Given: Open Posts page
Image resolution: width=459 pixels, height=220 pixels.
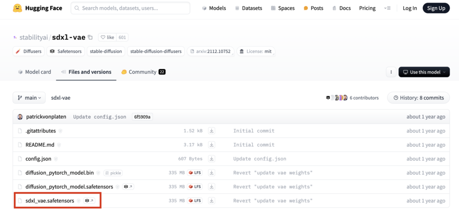Looking at the screenshot, I should tap(313, 8).
